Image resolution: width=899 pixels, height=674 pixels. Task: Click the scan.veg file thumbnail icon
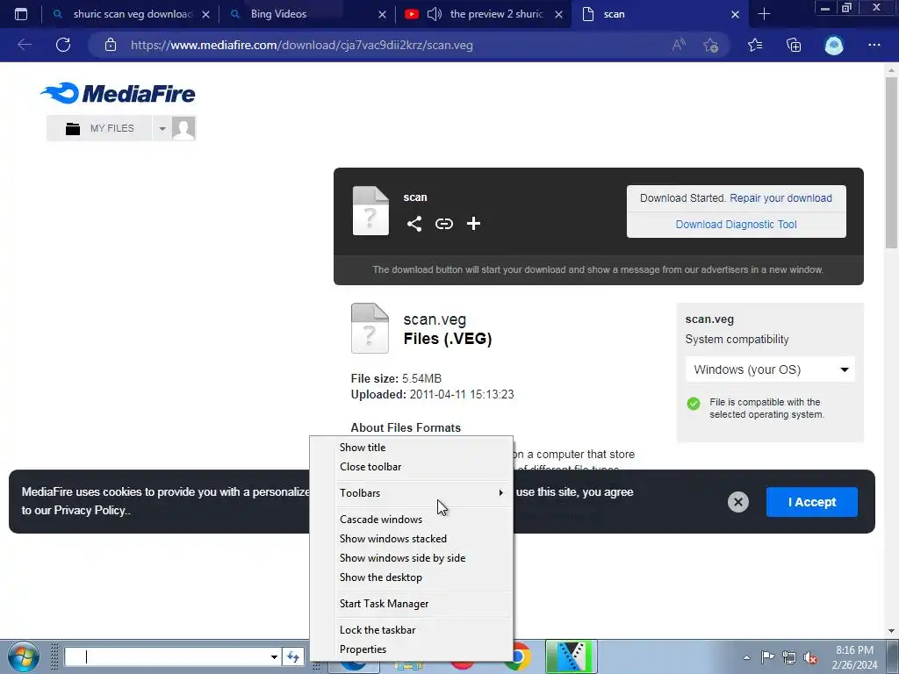click(x=370, y=328)
